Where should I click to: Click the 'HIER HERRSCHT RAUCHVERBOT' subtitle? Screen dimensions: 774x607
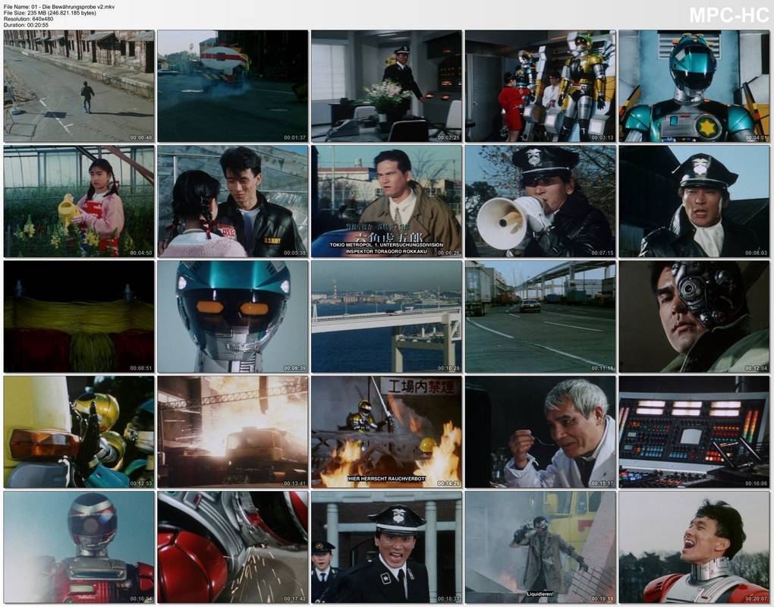386,479
